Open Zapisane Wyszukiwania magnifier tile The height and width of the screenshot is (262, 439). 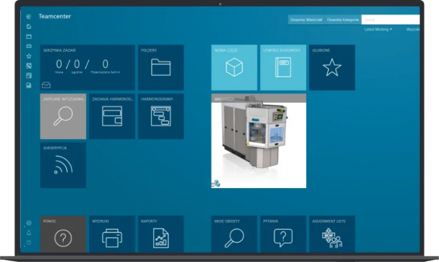pos(63,116)
